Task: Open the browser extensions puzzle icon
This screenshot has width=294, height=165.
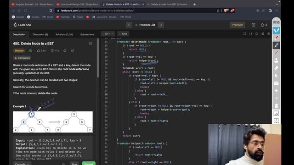Action: (x=258, y=11)
